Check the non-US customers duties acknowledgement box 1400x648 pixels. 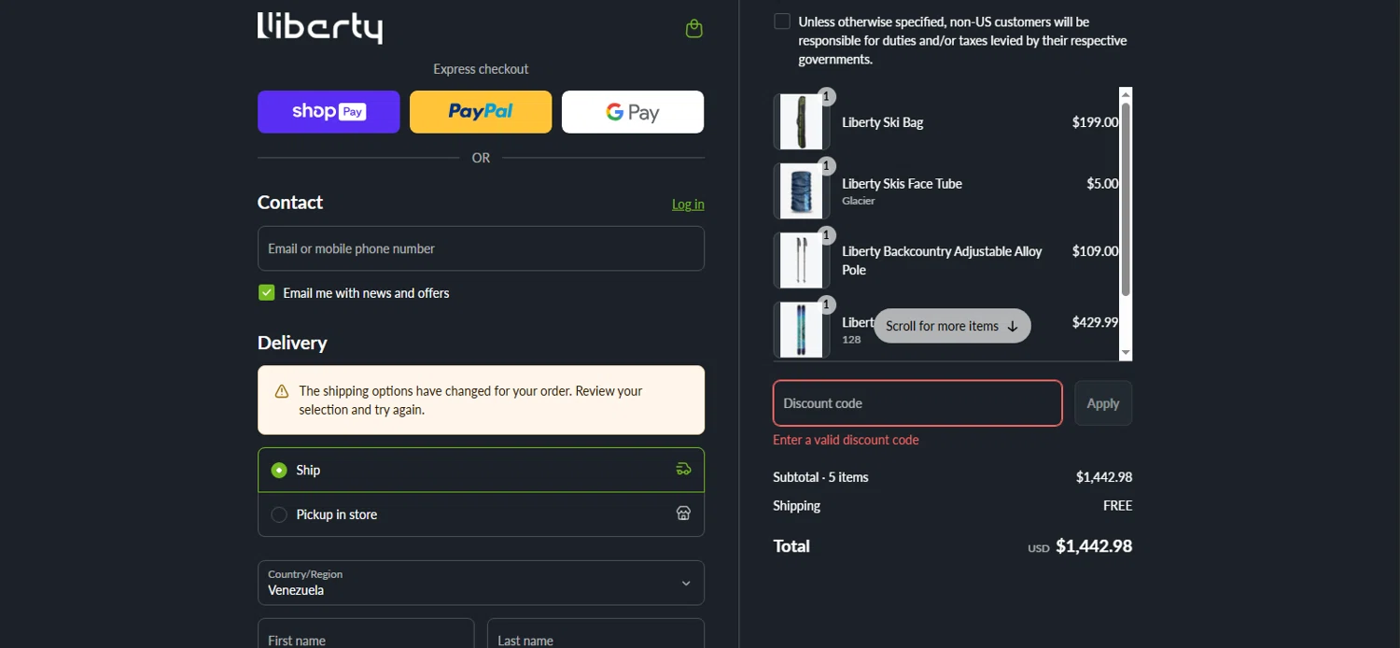[782, 21]
